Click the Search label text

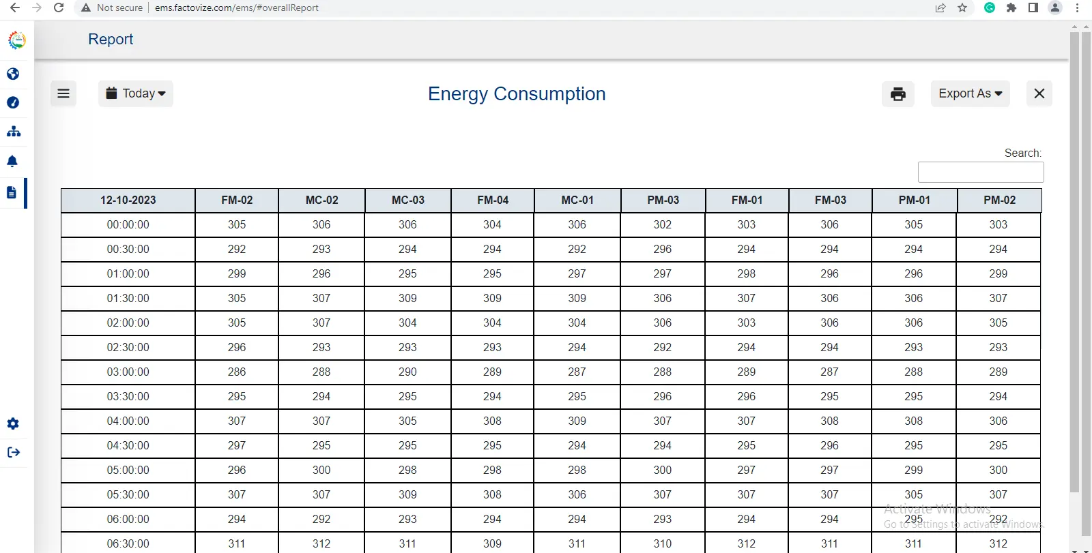tap(1022, 153)
